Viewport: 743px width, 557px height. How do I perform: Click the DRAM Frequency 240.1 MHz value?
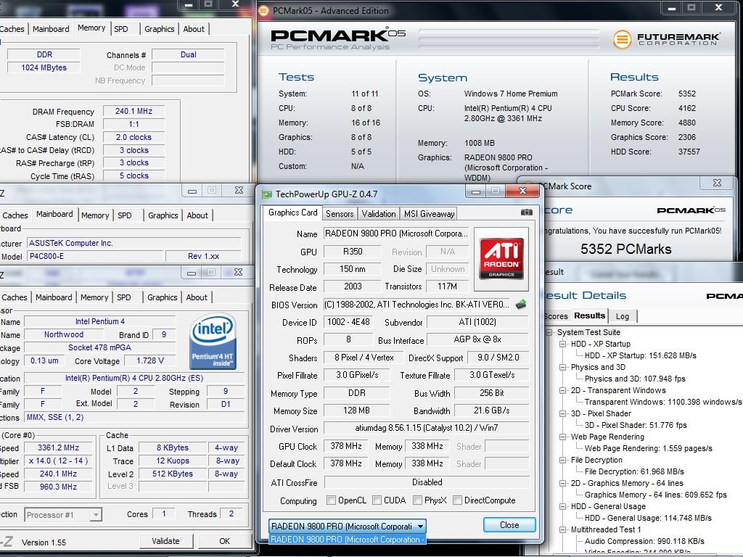click(134, 111)
